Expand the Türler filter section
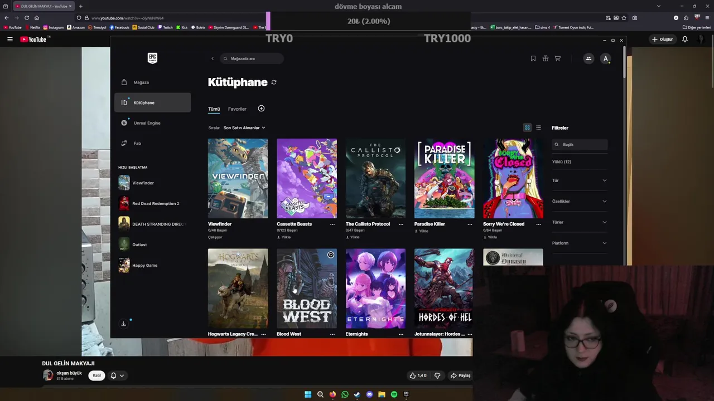Image resolution: width=714 pixels, height=401 pixels. (580, 222)
